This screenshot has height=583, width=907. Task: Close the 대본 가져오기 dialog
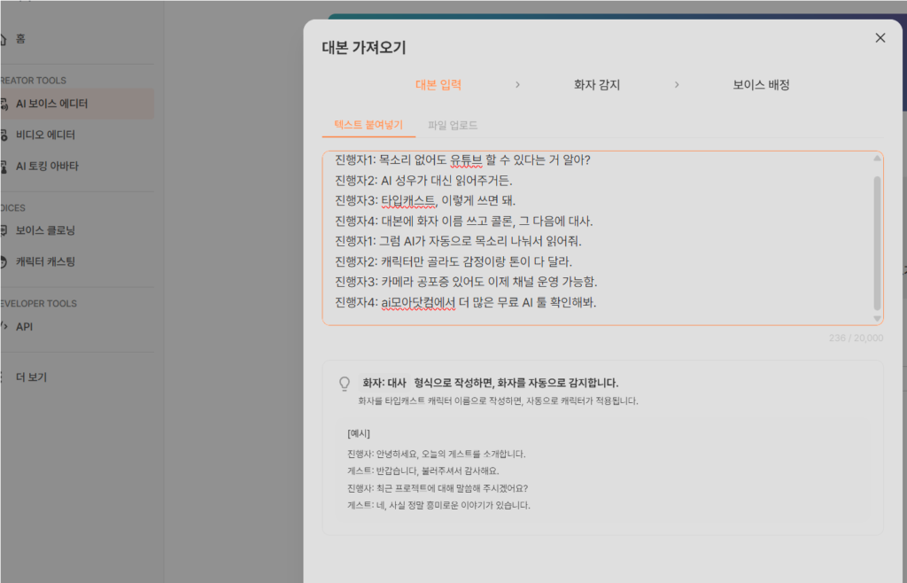coord(880,37)
